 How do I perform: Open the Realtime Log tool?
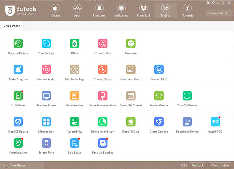pos(75,96)
